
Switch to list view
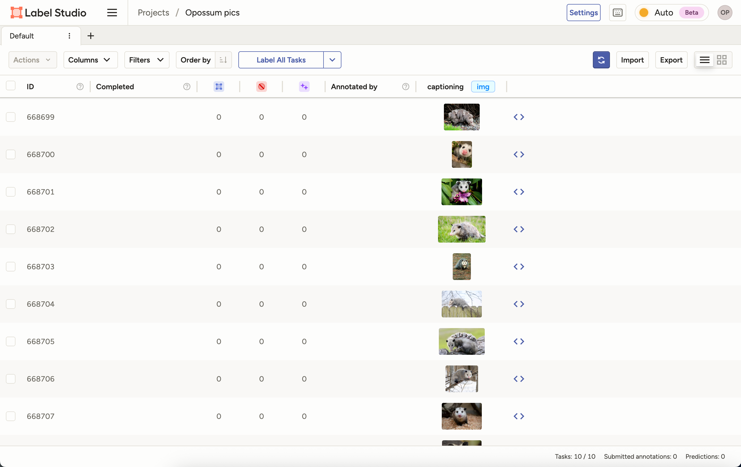pos(704,60)
